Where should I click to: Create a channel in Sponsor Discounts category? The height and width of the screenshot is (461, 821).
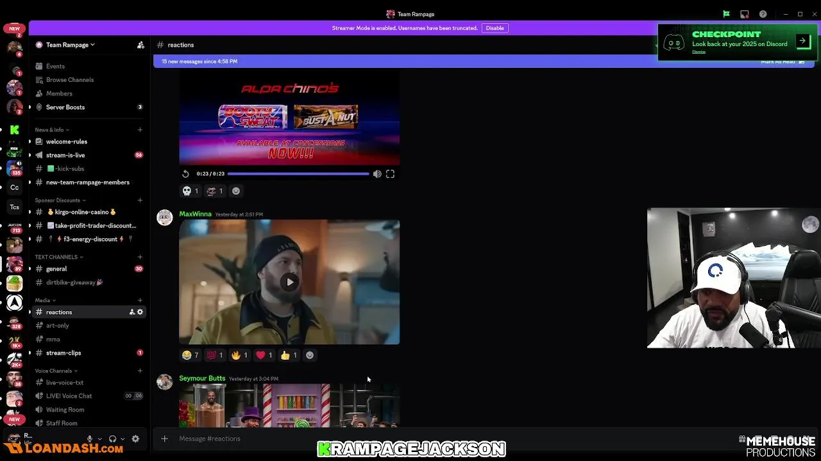[140, 200]
